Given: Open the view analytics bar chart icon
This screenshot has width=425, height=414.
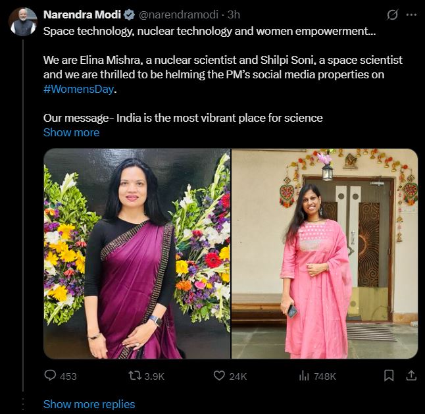Looking at the screenshot, I should tap(304, 375).
